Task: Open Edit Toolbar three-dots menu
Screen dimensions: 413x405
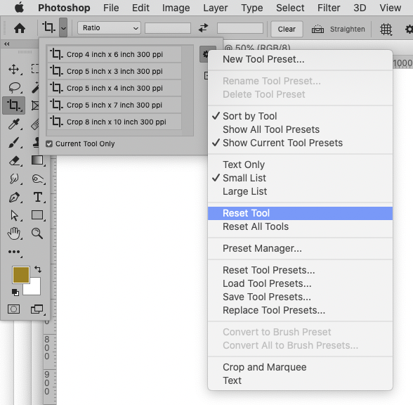Action: point(14,252)
